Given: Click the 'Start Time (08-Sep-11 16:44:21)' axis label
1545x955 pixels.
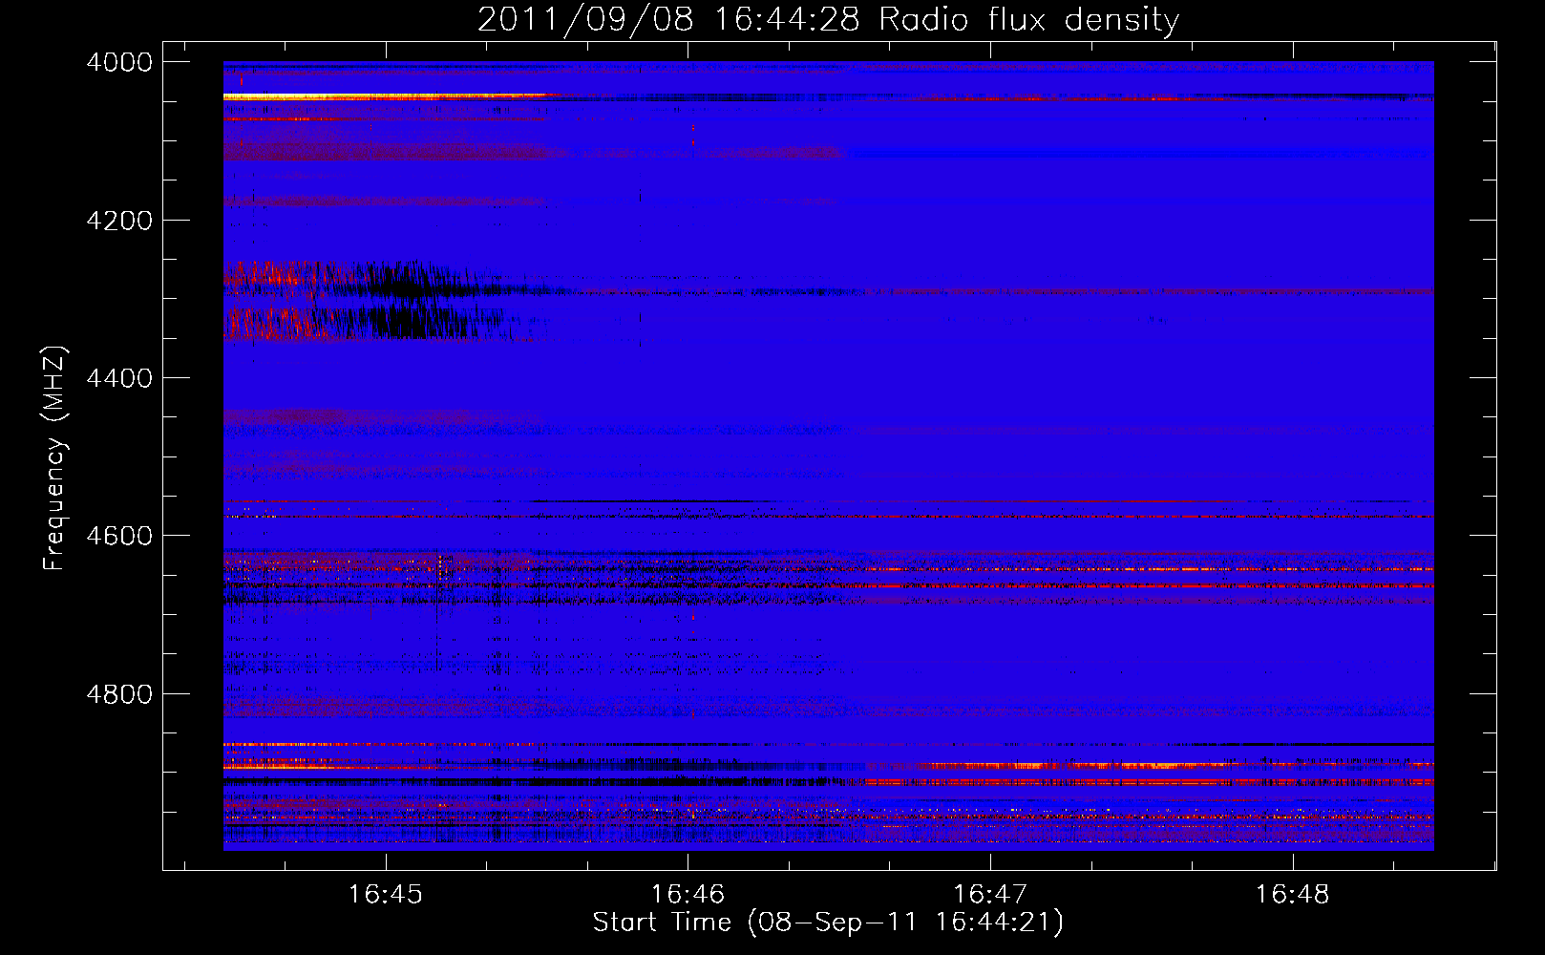Looking at the screenshot, I should tap(828, 923).
